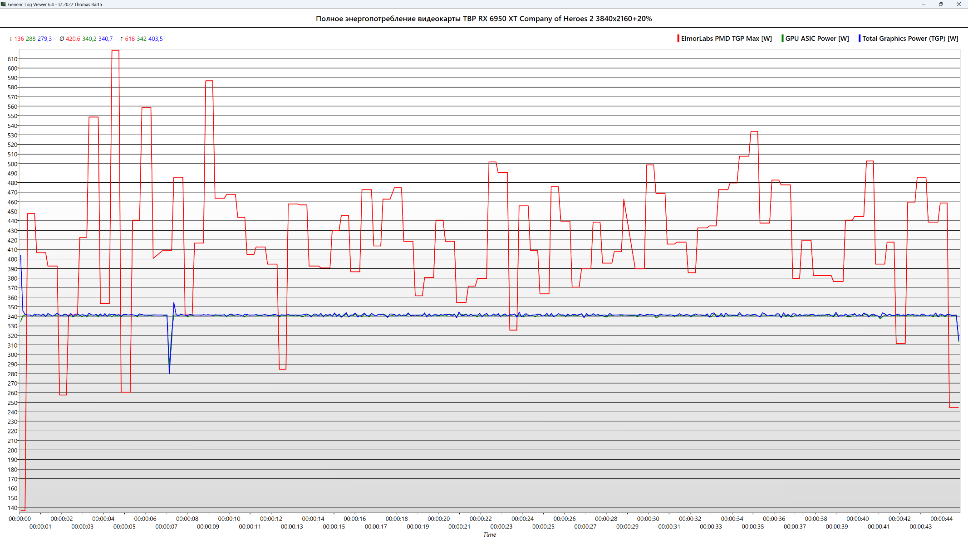This screenshot has height=544, width=968.
Task: Click the minimum values down-arrow indicator
Action: click(11, 39)
